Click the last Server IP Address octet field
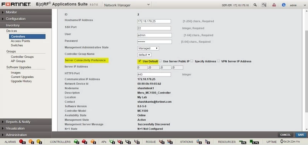Image resolution: width=308 pixels, height=145 pixels. click(x=178, y=68)
